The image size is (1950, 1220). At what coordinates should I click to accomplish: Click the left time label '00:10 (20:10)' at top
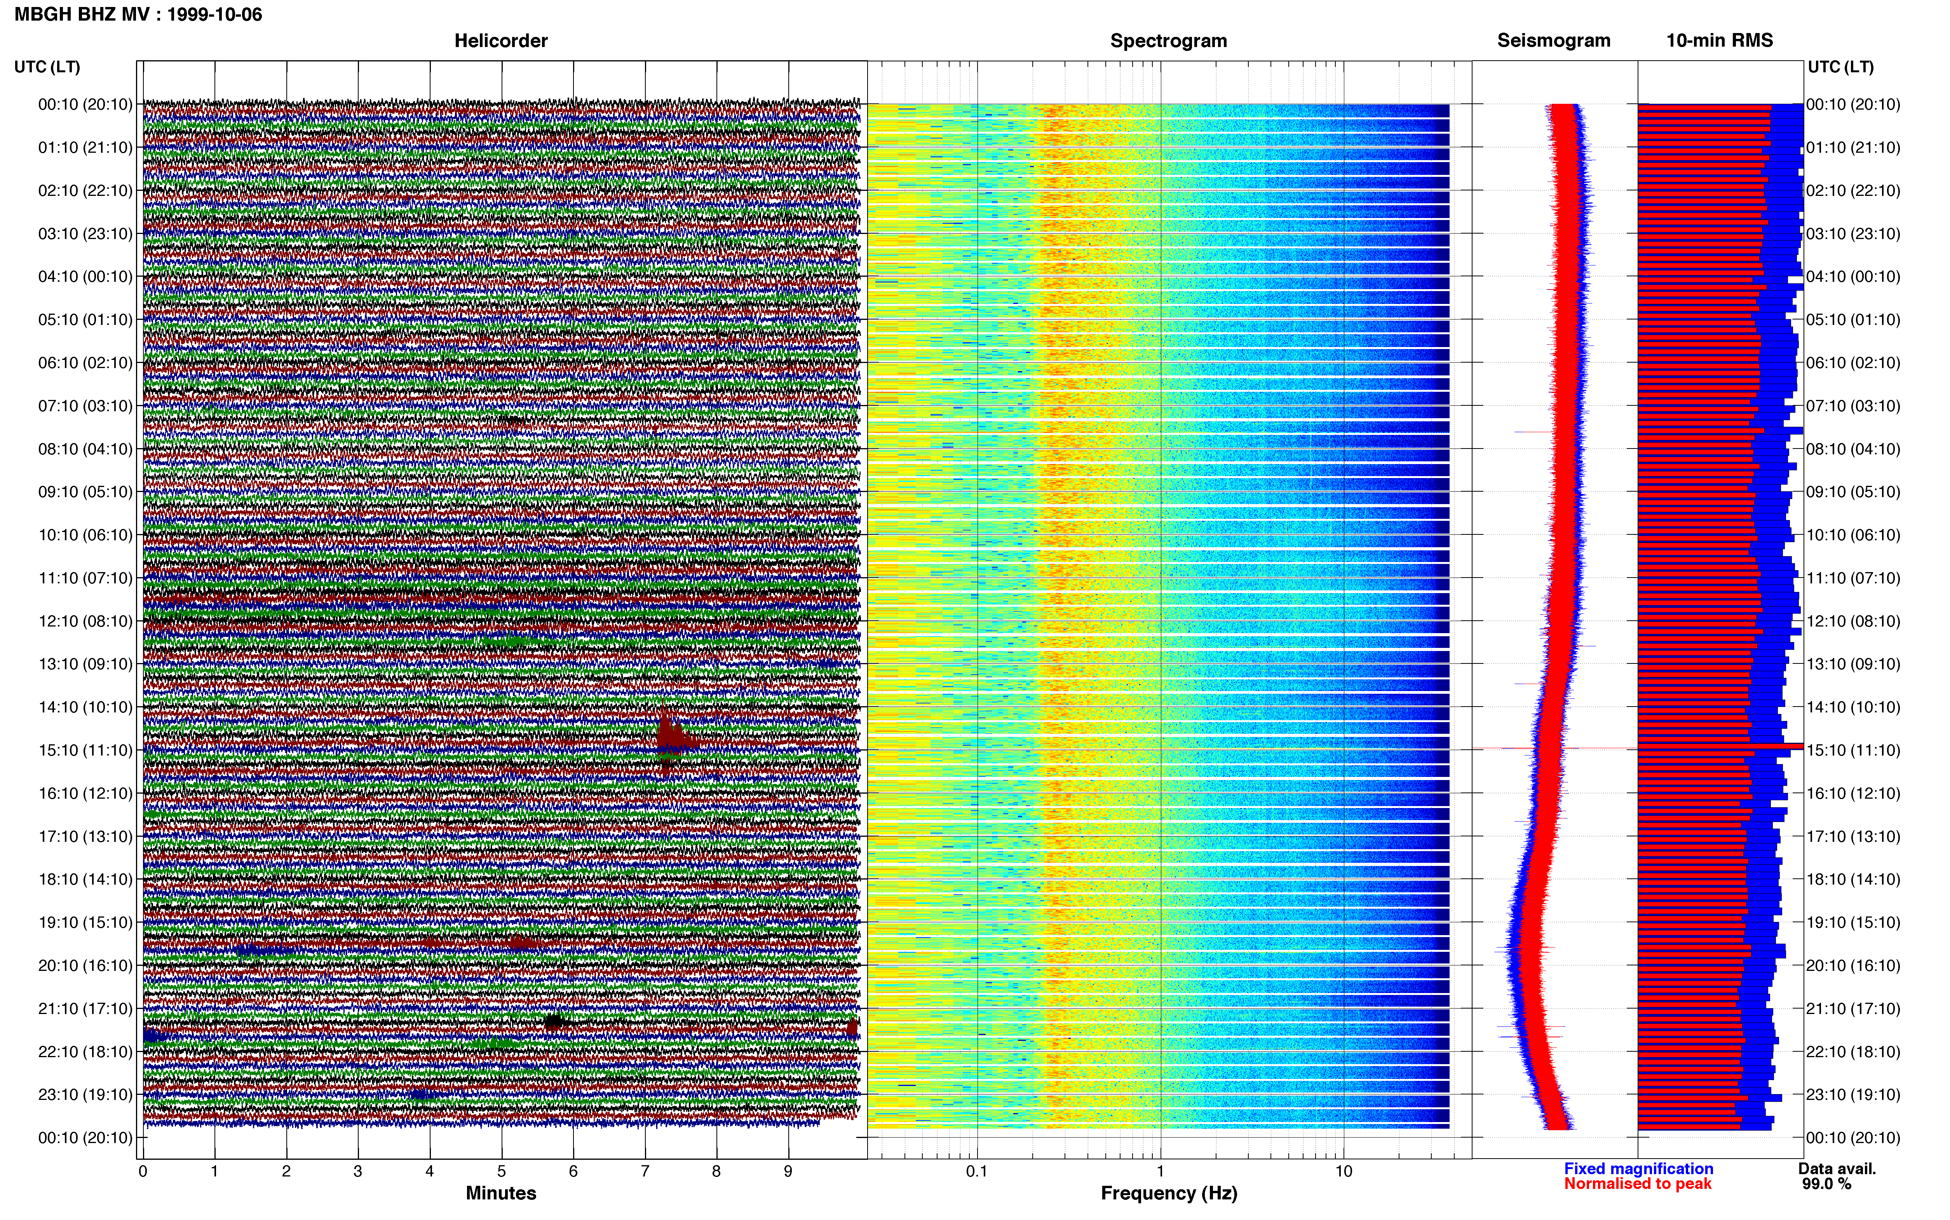click(x=85, y=104)
